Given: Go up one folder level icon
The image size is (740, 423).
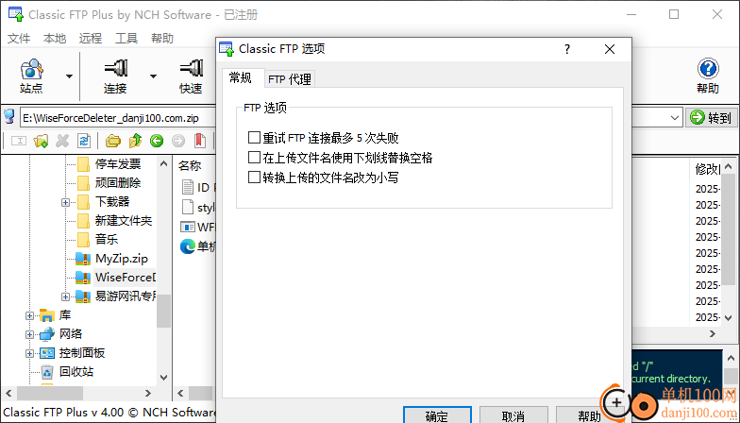Looking at the screenshot, I should pyautogui.click(x=135, y=140).
